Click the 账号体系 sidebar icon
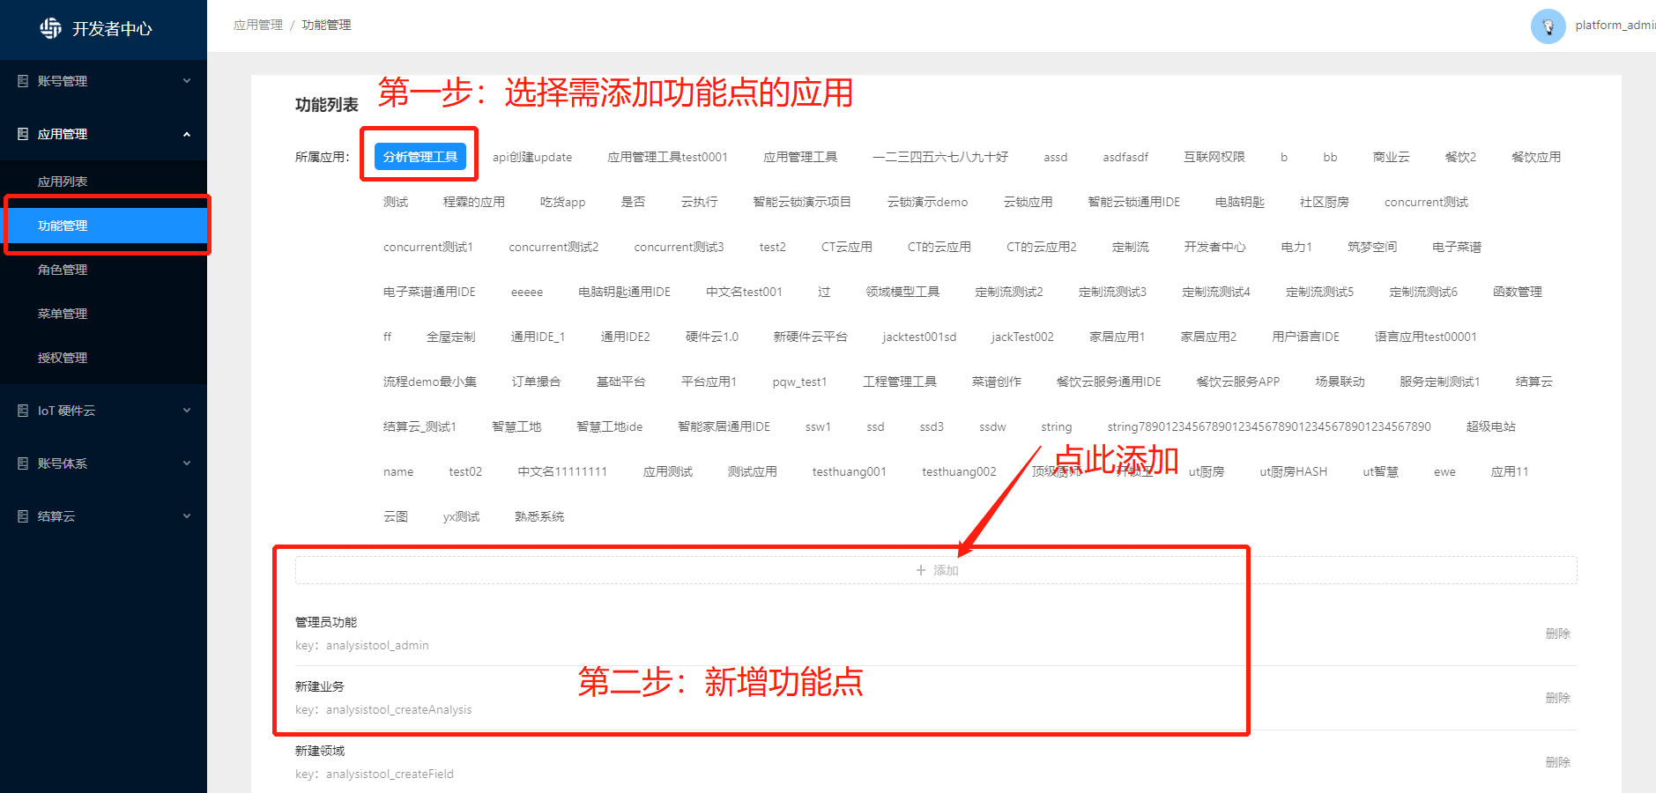Screen dimensions: 1656x793 click(x=23, y=463)
